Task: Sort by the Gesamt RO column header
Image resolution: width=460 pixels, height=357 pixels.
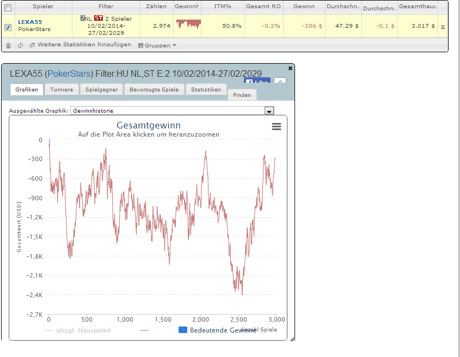Action: click(x=263, y=7)
